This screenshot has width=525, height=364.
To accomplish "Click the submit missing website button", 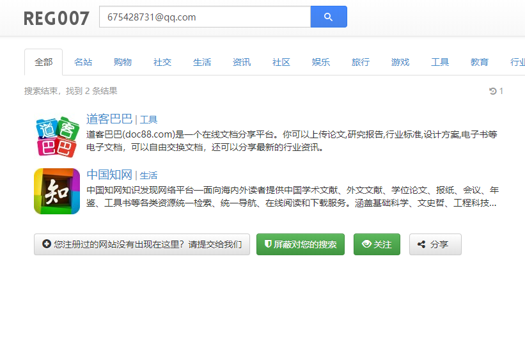I will point(142,244).
